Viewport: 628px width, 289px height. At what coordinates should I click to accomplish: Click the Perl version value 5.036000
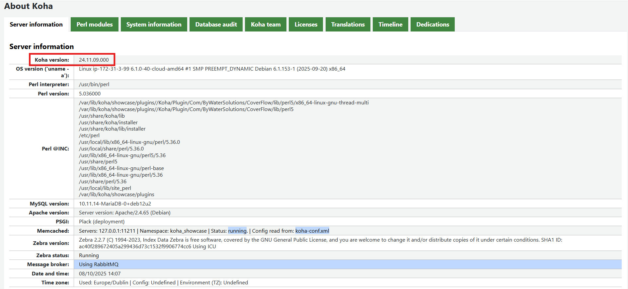tap(90, 94)
